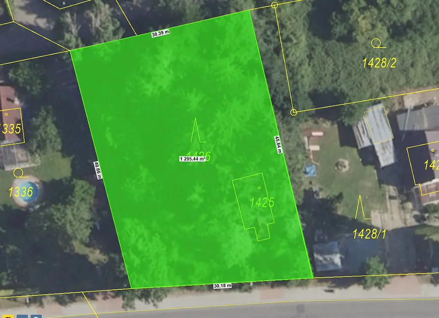Click the forest symbol inside the green parcel
Image resolution: width=439 pixels, height=318 pixels.
tap(197, 131)
